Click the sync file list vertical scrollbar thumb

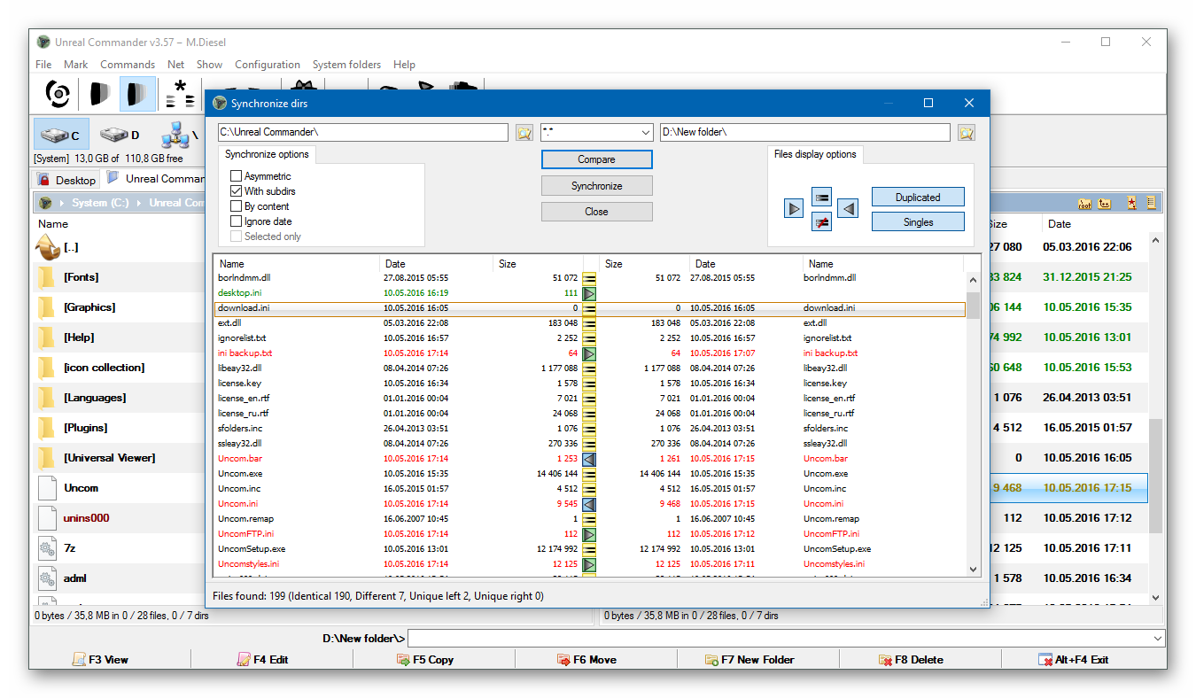pyautogui.click(x=973, y=306)
